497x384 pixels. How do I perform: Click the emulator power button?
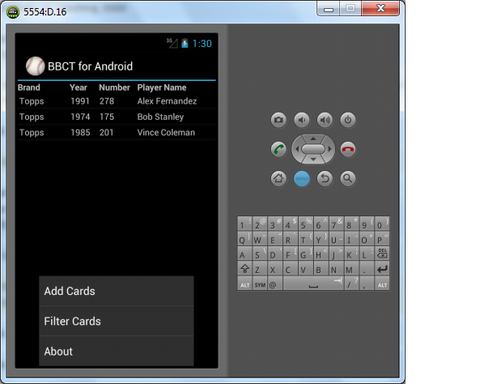(348, 120)
